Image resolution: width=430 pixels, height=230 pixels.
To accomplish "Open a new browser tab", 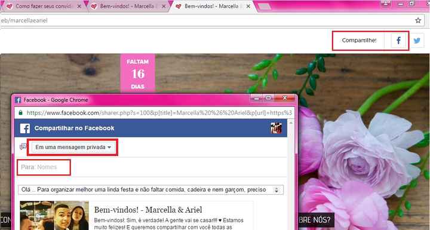I will point(265,7).
